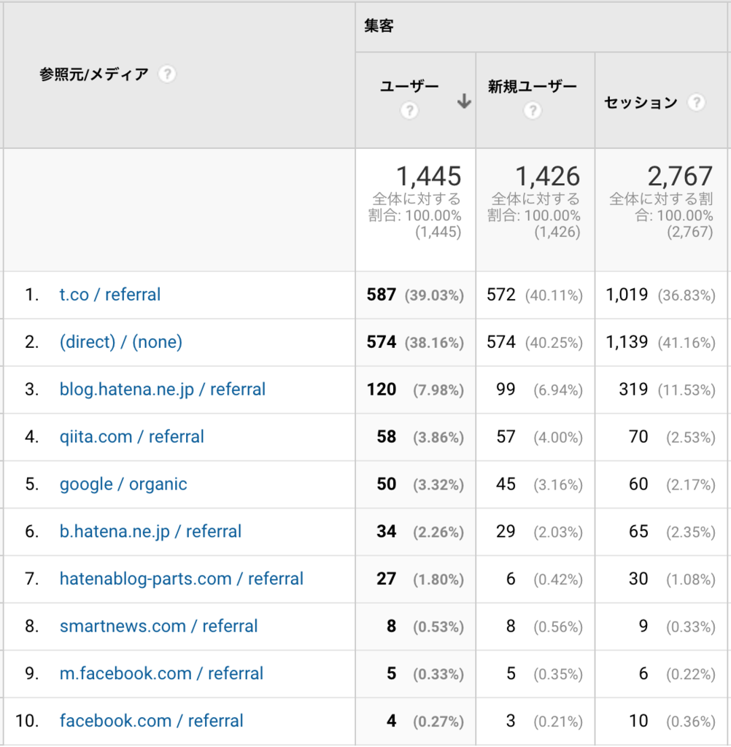Sort by the 参照元/メディア column header
Viewport: 731px width, 747px height.
pyautogui.click(x=95, y=74)
